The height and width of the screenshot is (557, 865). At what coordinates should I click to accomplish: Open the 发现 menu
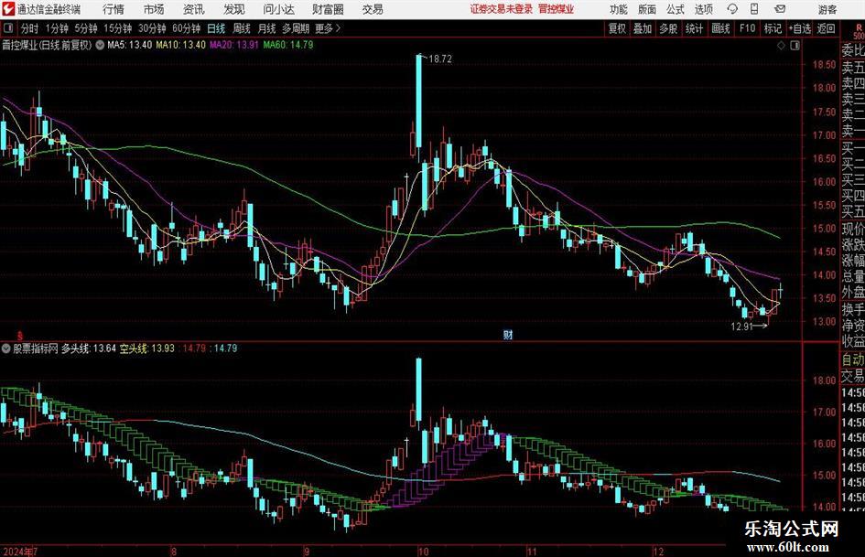pos(234,9)
